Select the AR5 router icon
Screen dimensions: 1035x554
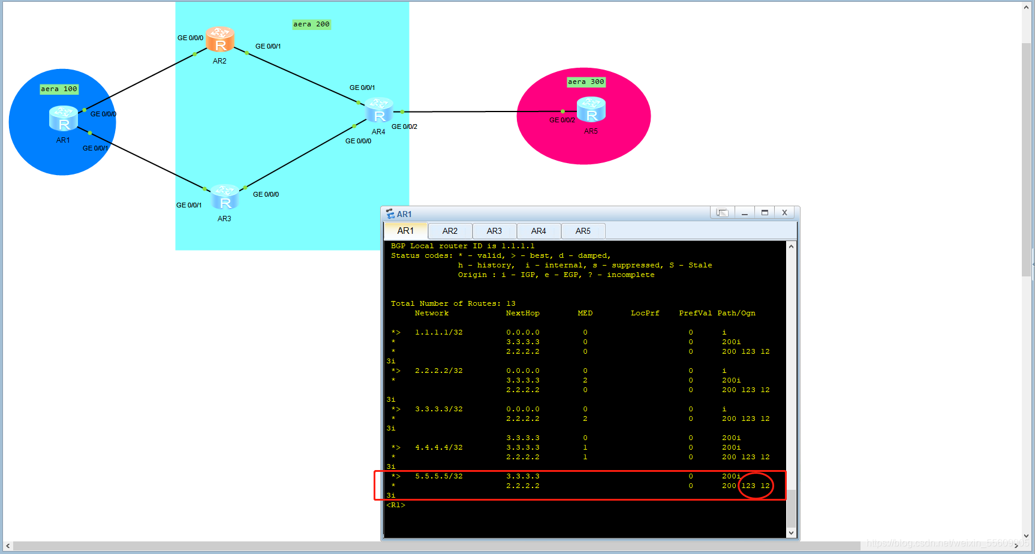tap(591, 109)
